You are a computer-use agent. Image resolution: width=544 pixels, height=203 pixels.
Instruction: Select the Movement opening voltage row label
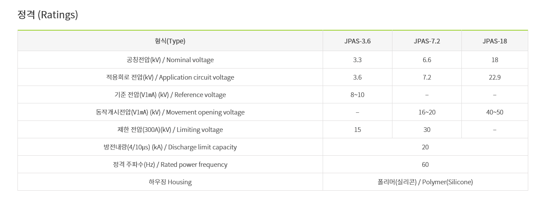click(170, 112)
